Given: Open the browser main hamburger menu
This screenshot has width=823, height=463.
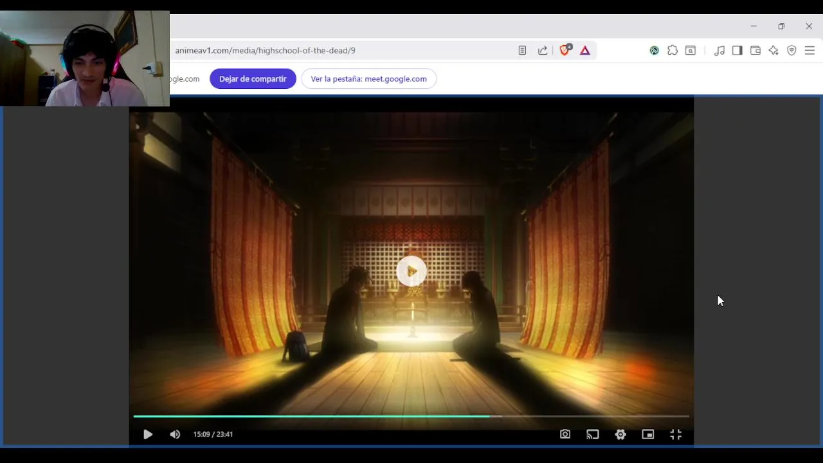Looking at the screenshot, I should [809, 50].
